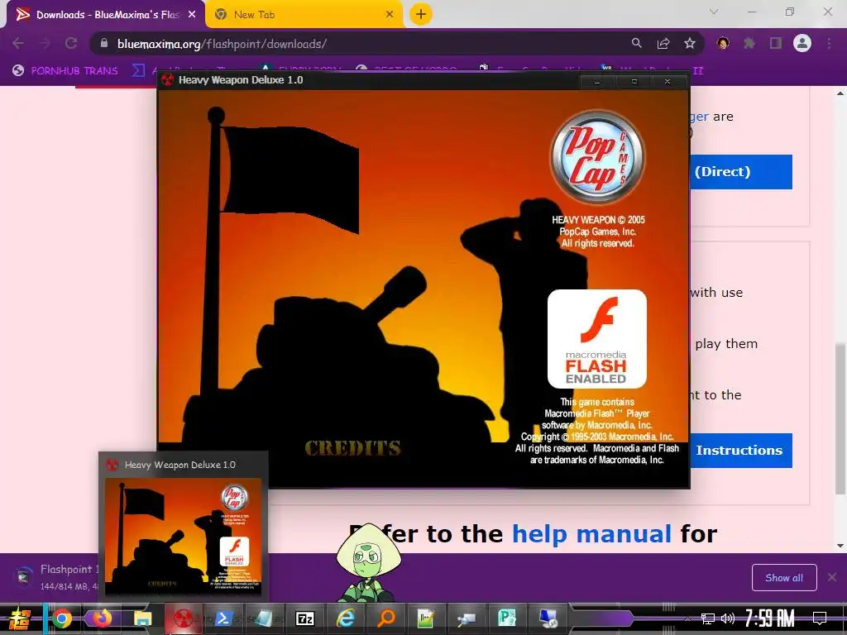This screenshot has width=847, height=635.
Task: Click Show all downloads
Action: (x=784, y=578)
